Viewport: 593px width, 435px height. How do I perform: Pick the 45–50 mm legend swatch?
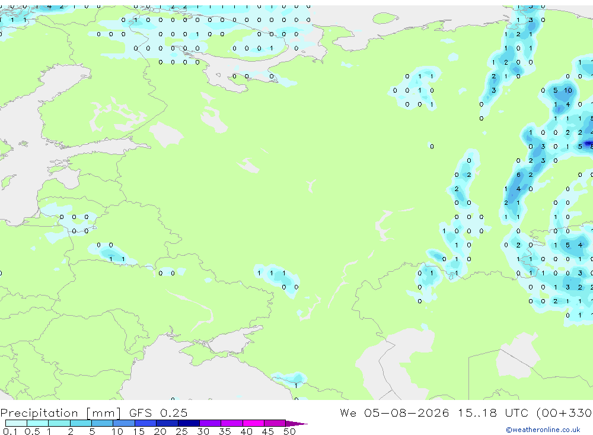(275, 423)
